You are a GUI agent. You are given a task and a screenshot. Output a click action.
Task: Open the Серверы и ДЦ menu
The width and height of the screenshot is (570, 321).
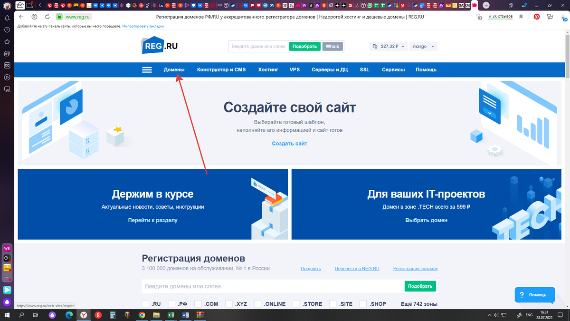point(330,69)
